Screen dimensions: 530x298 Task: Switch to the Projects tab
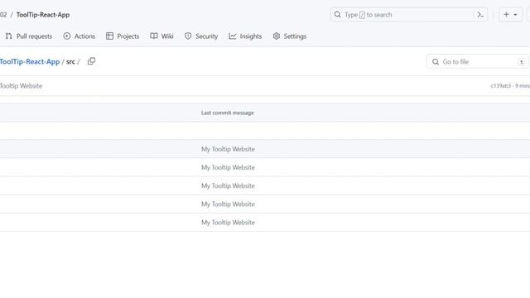[123, 36]
